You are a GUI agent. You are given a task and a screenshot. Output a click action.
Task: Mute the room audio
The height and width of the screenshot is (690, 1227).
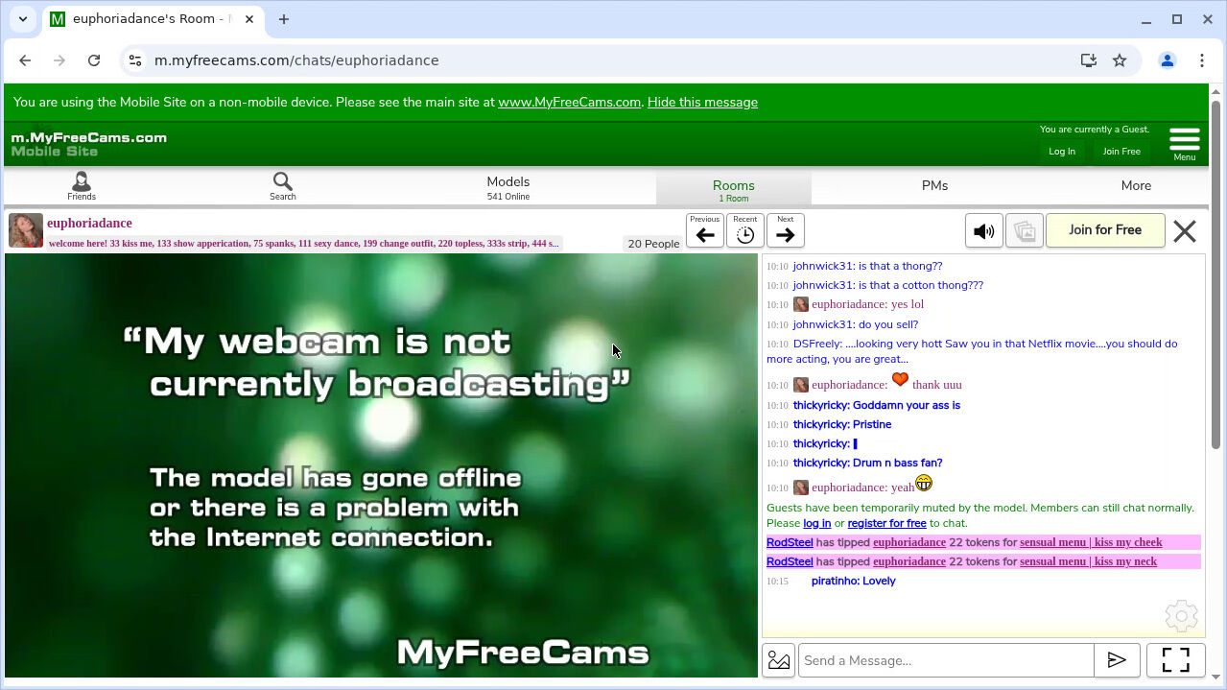pos(983,231)
